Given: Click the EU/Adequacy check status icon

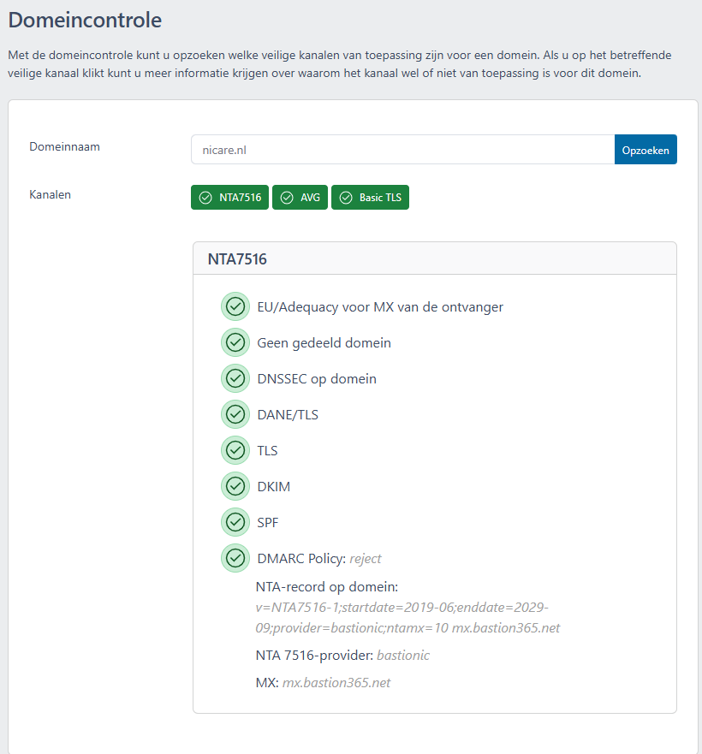Looking at the screenshot, I should point(235,306).
